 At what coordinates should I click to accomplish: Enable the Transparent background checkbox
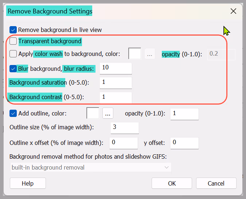pos(13,41)
